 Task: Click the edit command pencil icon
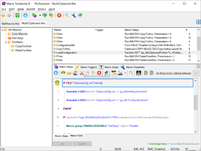75,73
